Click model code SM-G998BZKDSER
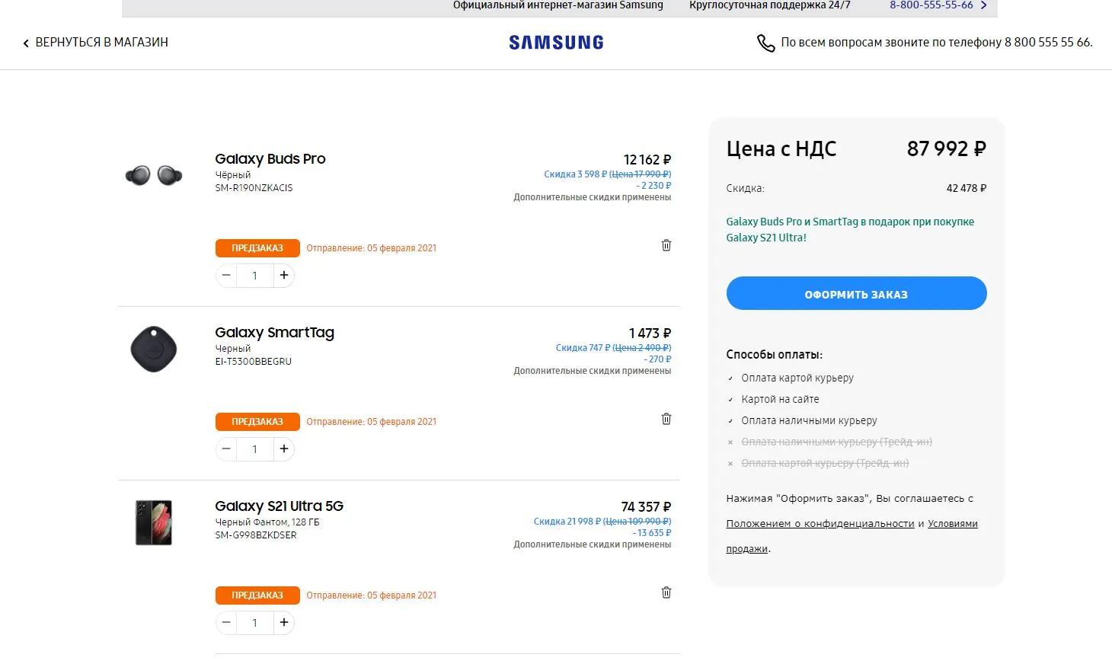The width and height of the screenshot is (1112, 664). 256,535
